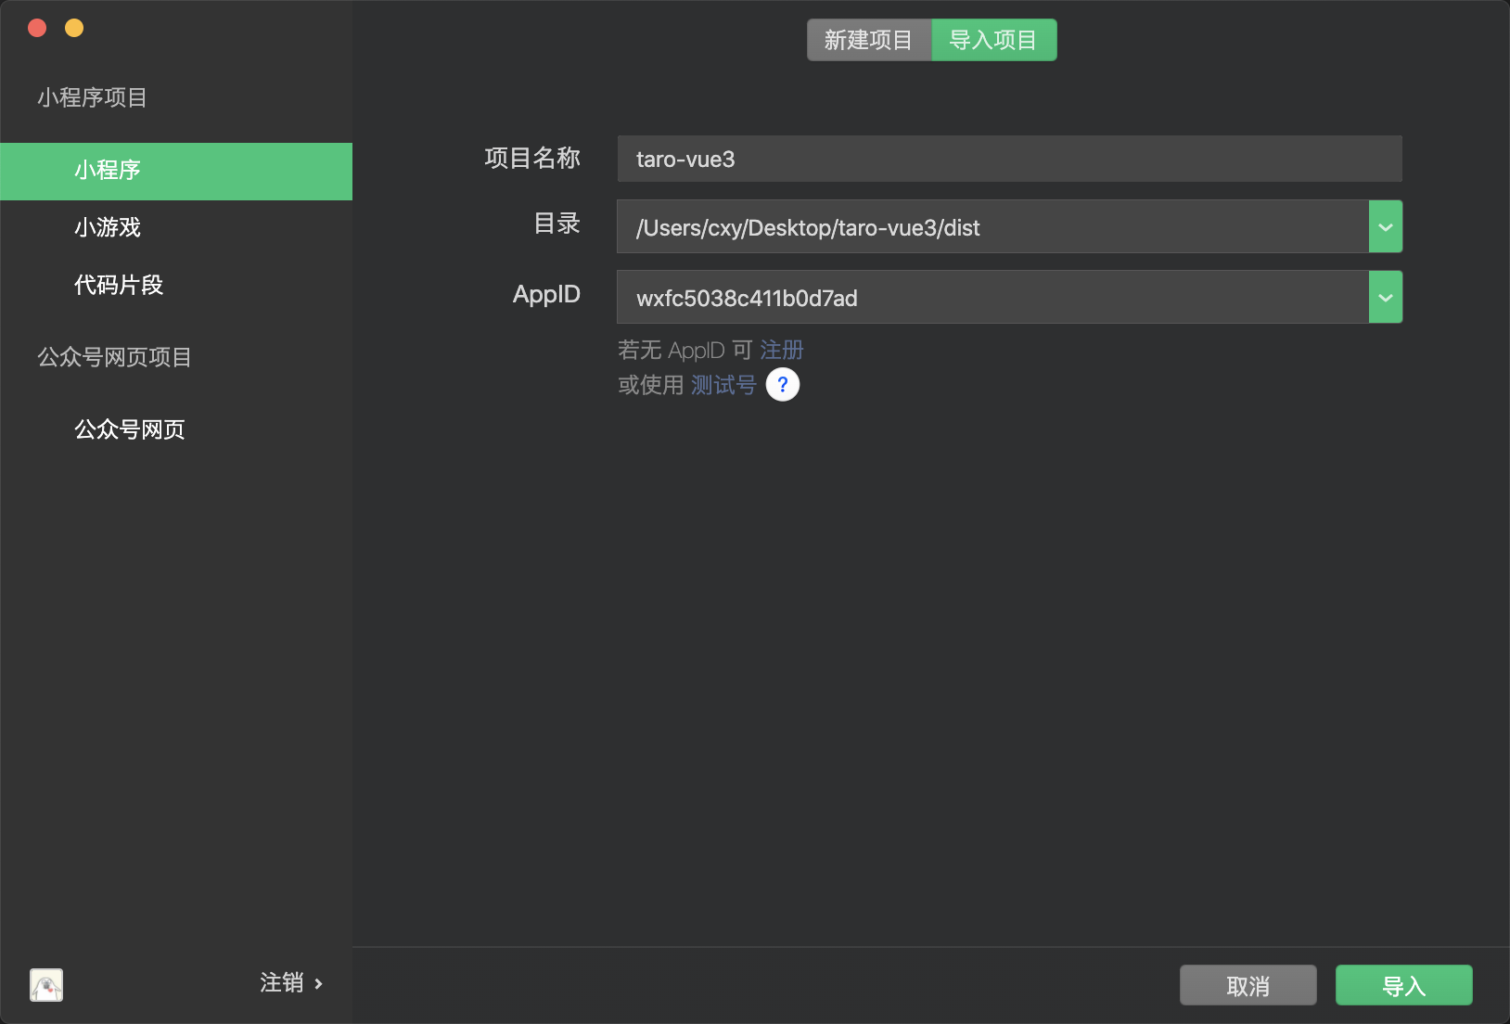
Task: Click the 导入 import button
Action: (x=1402, y=985)
